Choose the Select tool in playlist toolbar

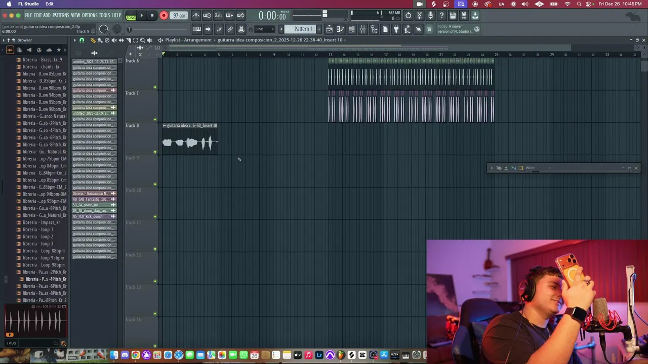(x=135, y=40)
